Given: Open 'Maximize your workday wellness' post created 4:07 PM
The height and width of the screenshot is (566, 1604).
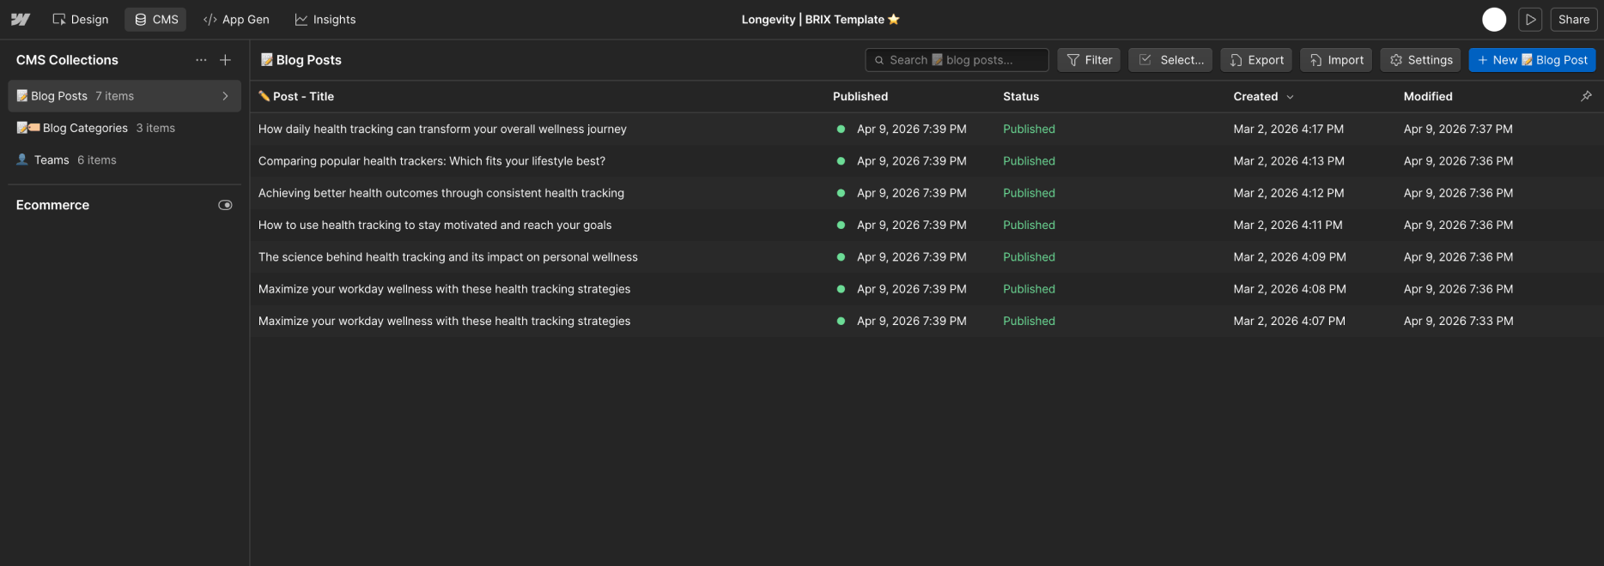Looking at the screenshot, I should tap(445, 321).
